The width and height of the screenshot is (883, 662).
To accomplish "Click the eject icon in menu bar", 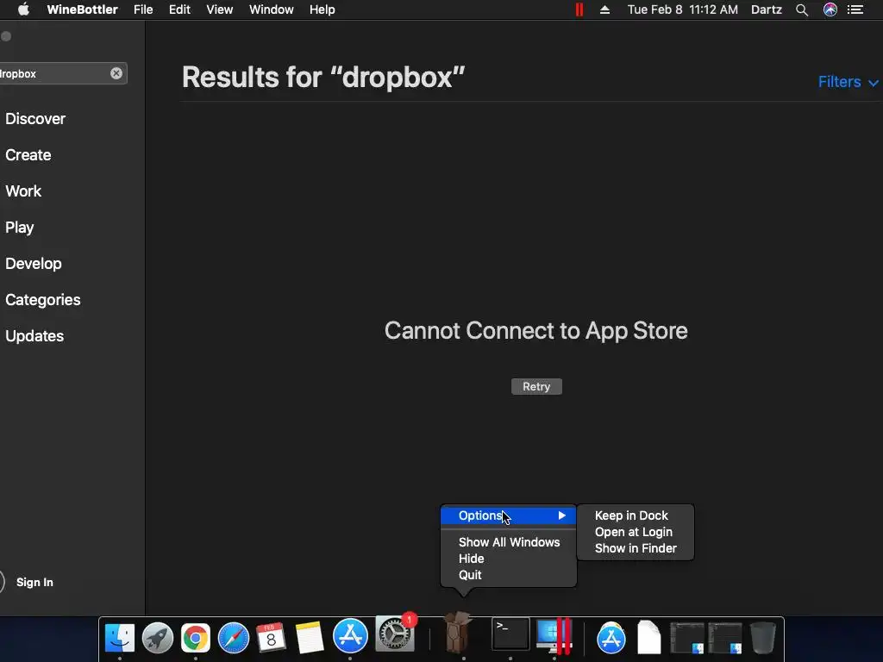I will (x=604, y=9).
